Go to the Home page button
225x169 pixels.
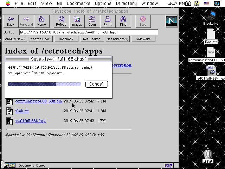point(41,21)
